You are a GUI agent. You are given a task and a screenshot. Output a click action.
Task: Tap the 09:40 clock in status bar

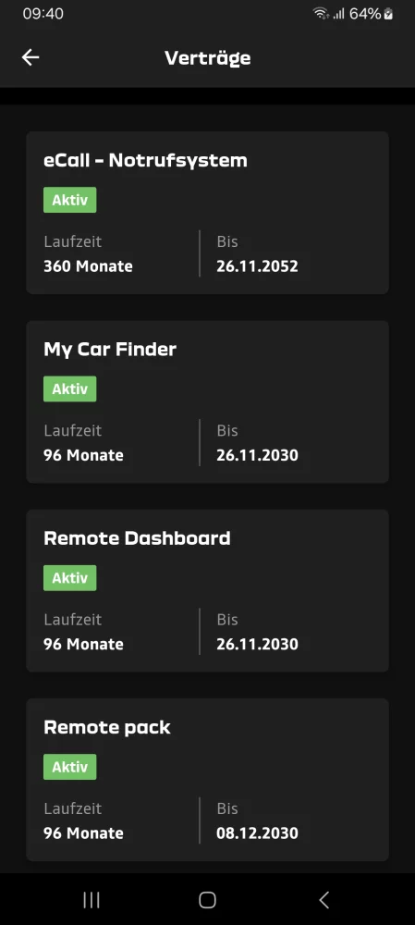[x=43, y=14]
